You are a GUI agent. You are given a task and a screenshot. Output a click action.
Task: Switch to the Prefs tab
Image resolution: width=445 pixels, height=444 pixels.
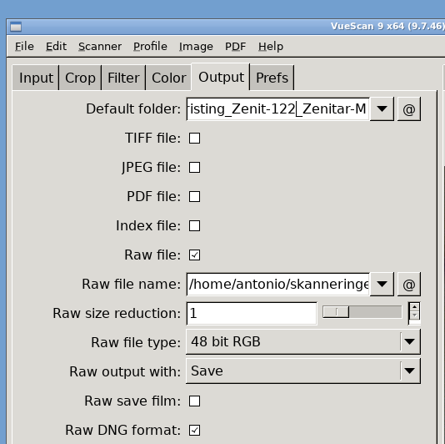[272, 78]
